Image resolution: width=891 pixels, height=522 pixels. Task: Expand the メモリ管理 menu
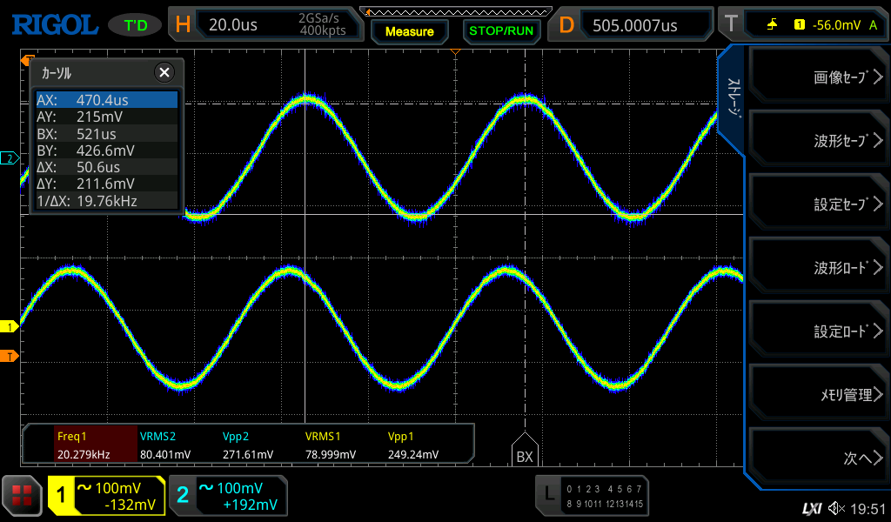click(816, 395)
